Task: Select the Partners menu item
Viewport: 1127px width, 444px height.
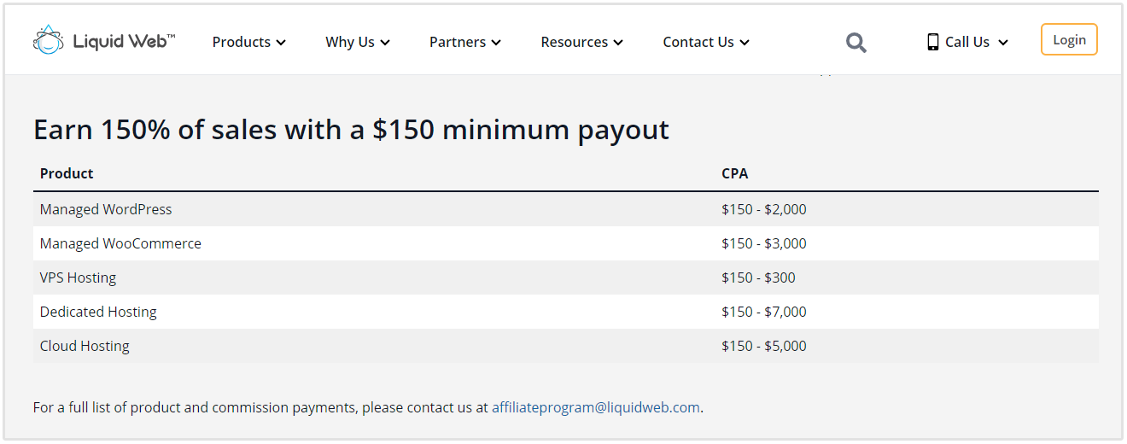Action: click(458, 42)
